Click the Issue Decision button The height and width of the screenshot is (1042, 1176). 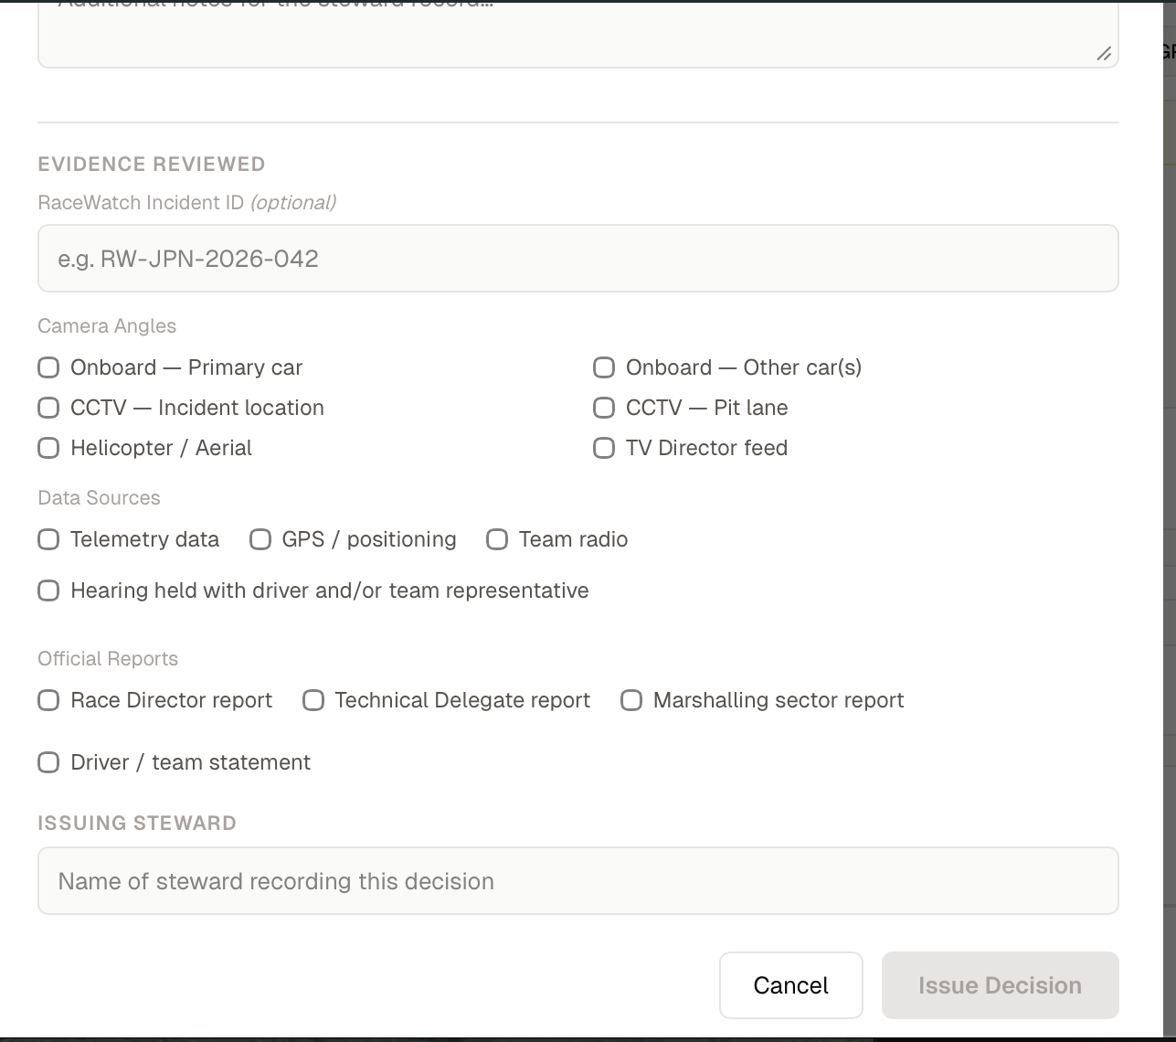tap(1000, 985)
